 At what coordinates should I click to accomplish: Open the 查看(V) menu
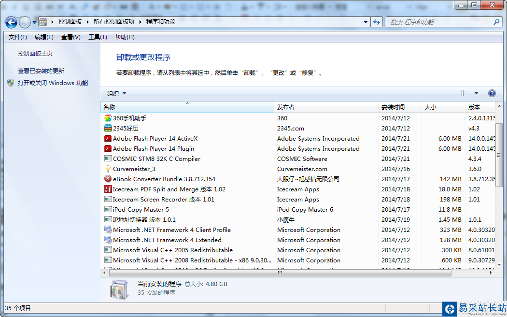[x=71, y=37]
